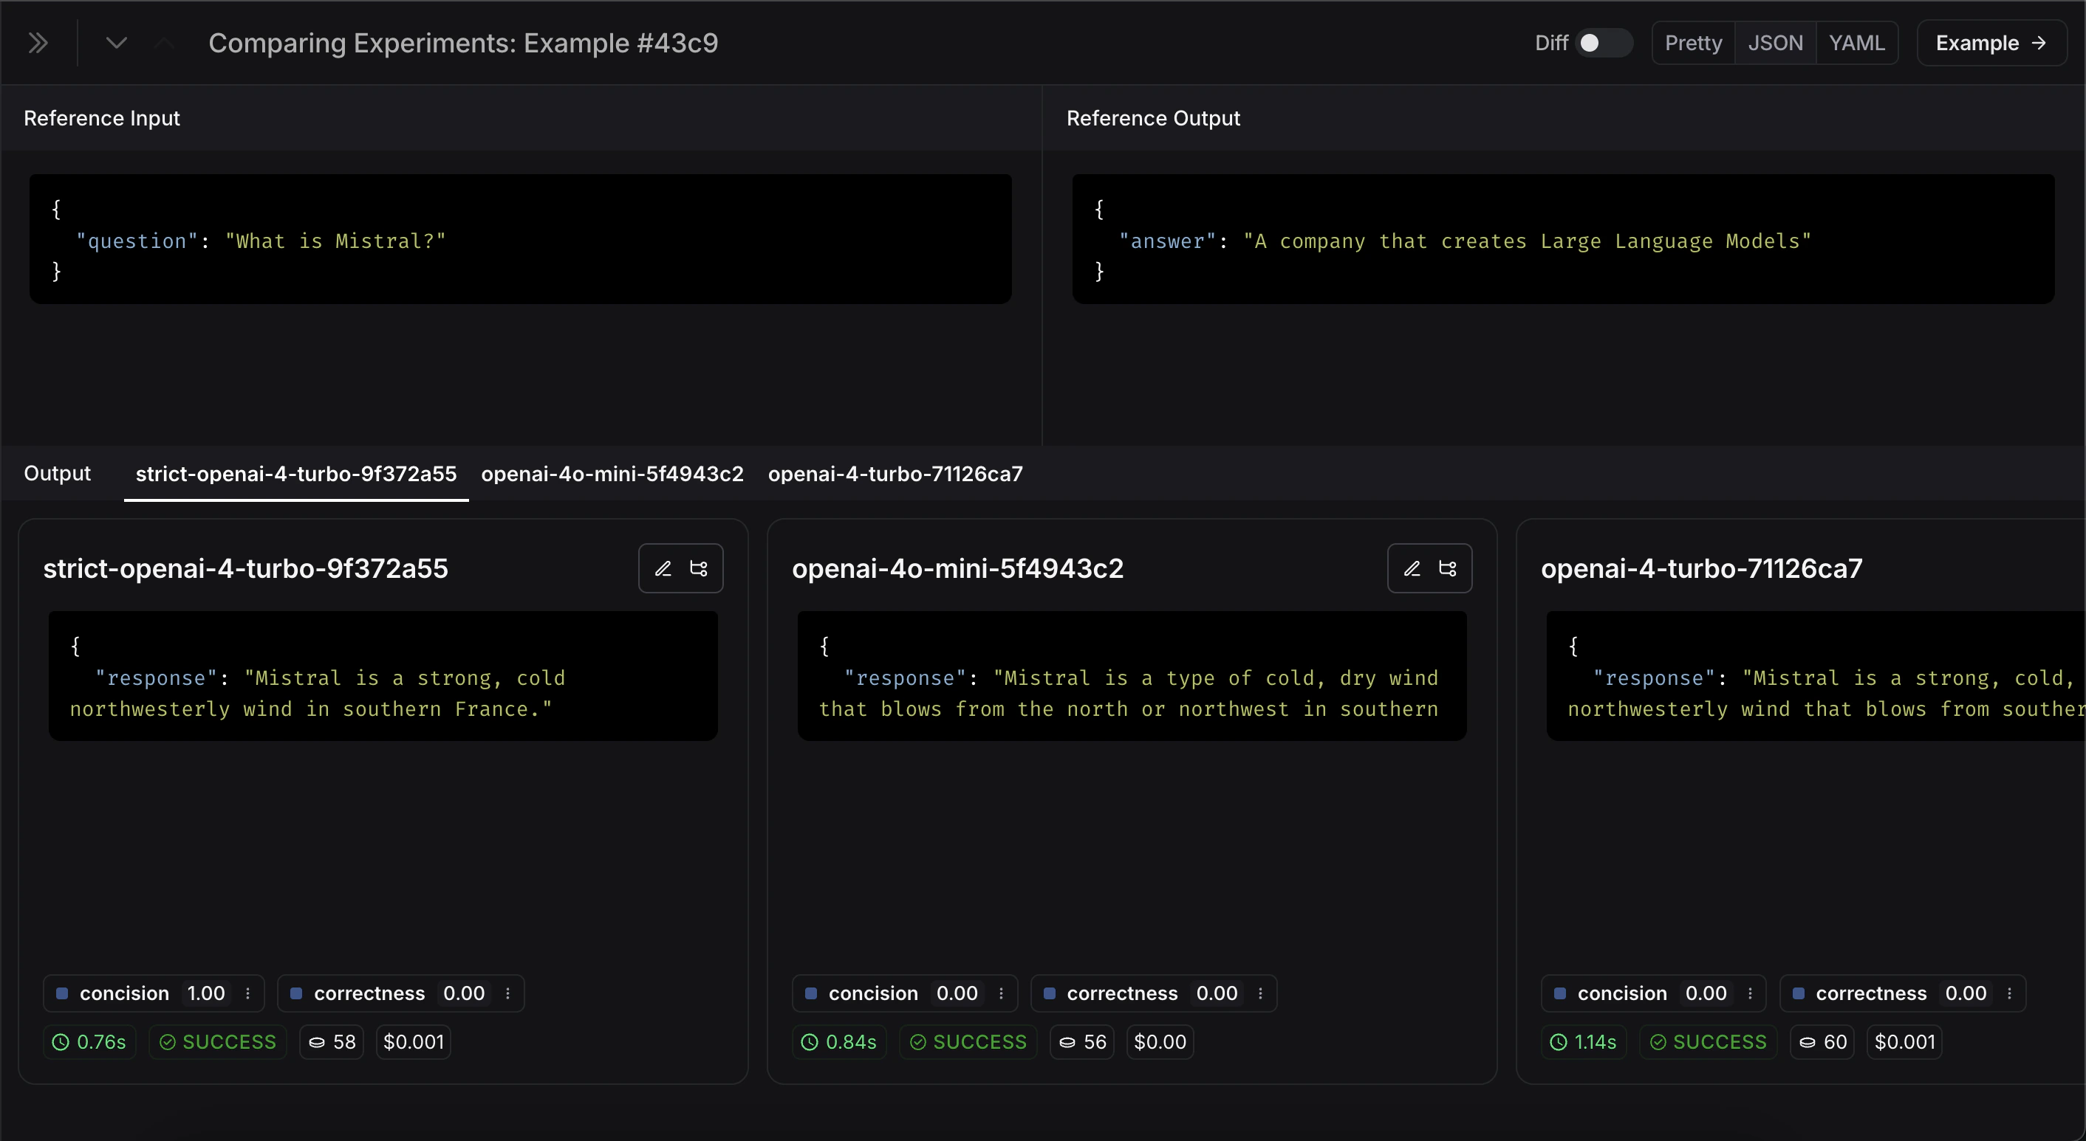Open the trace icon on openai-4o-mini card

(1449, 568)
